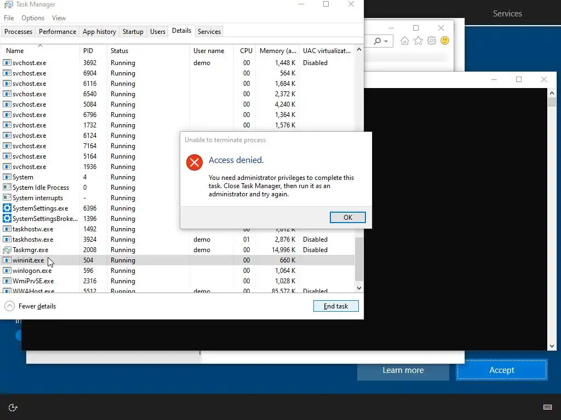
Task: Click the Ease of Access icon
Action: (13, 407)
